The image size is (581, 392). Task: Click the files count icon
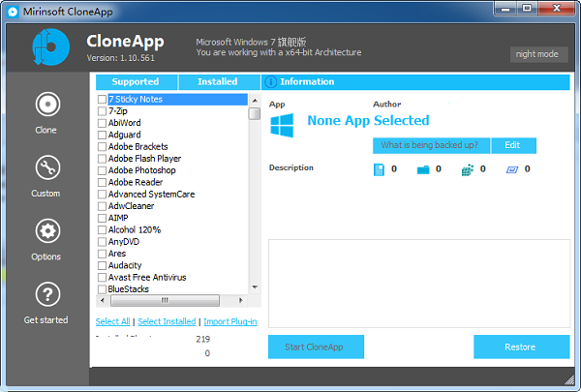380,169
